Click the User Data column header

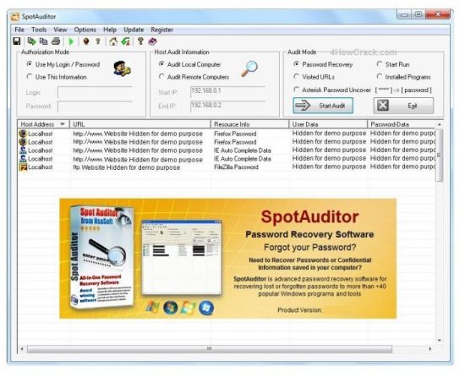point(328,124)
